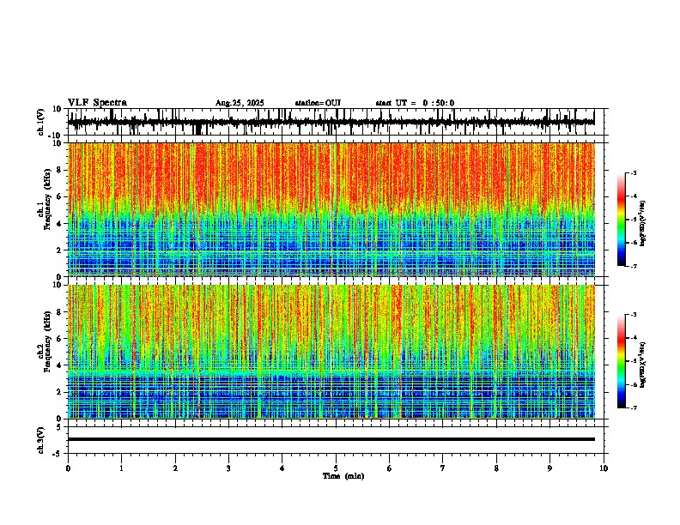680x525 pixels.
Task: Click the "8" kHz tick on ch.1 frequency axis
Action: 59,170
